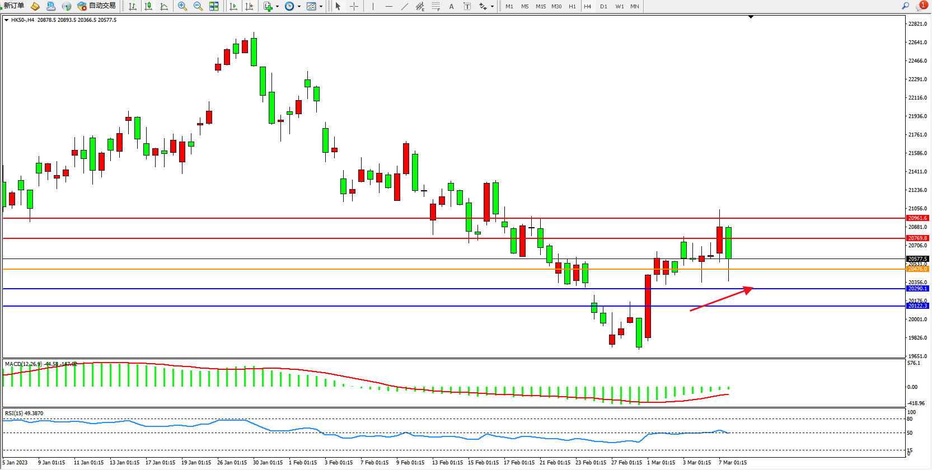Screen dimensions: 932x470
Task: Expand the periodicity clock dropdown arrow
Action: 299,7
